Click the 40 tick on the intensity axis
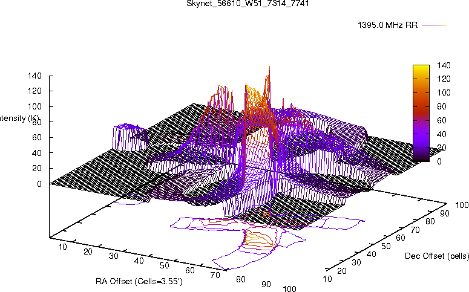 [x=37, y=153]
